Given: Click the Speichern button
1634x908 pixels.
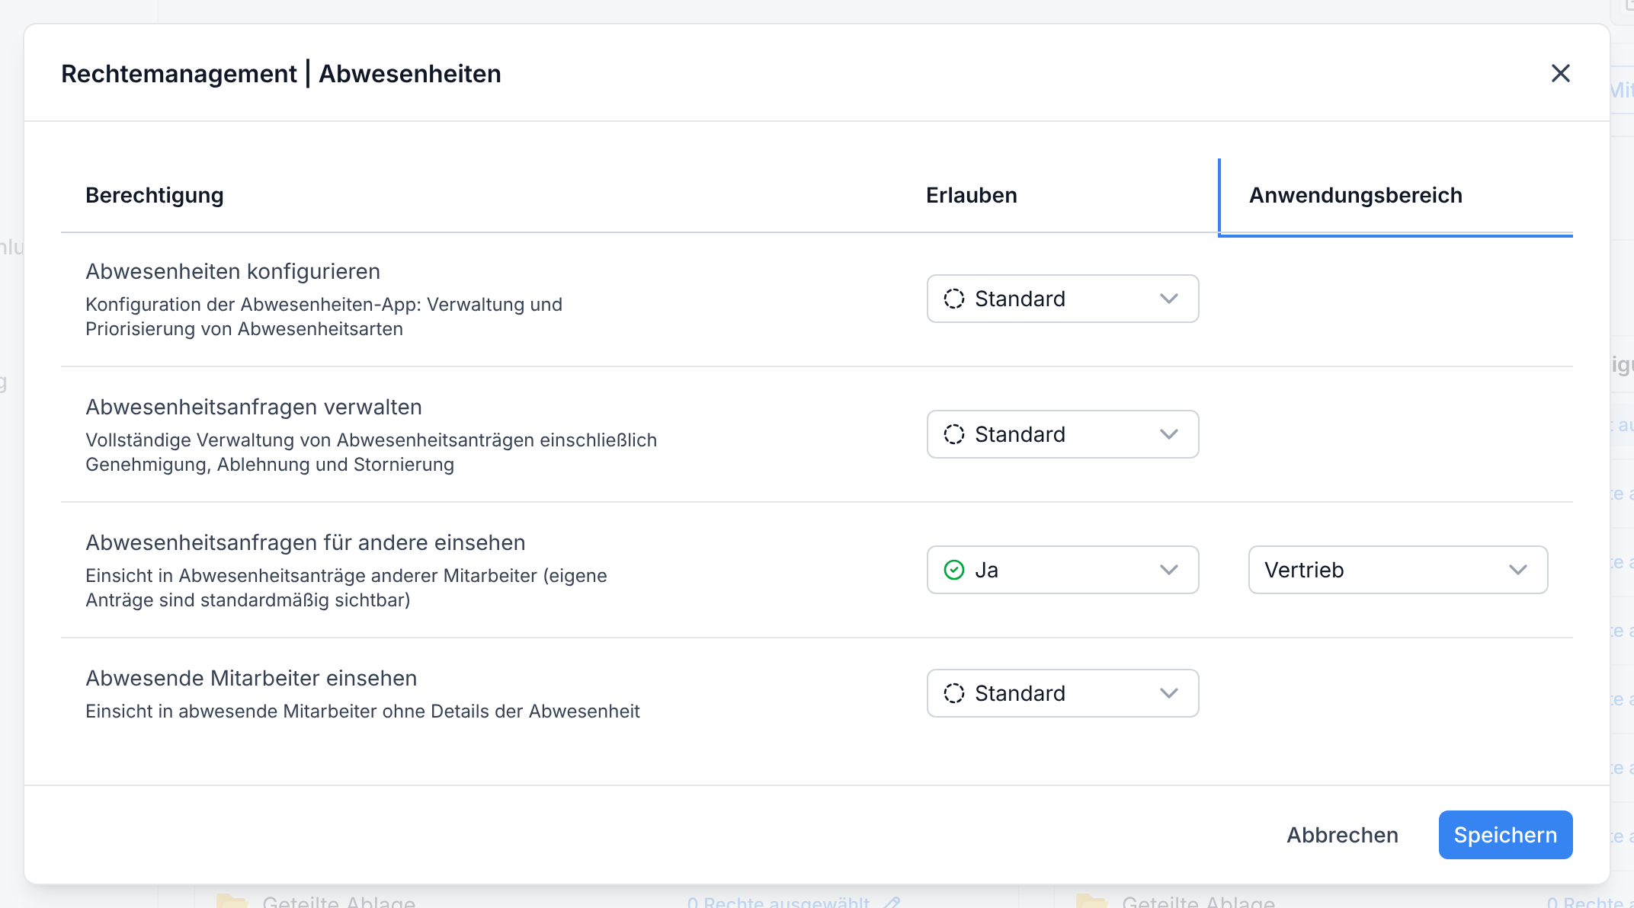Looking at the screenshot, I should [x=1505, y=835].
